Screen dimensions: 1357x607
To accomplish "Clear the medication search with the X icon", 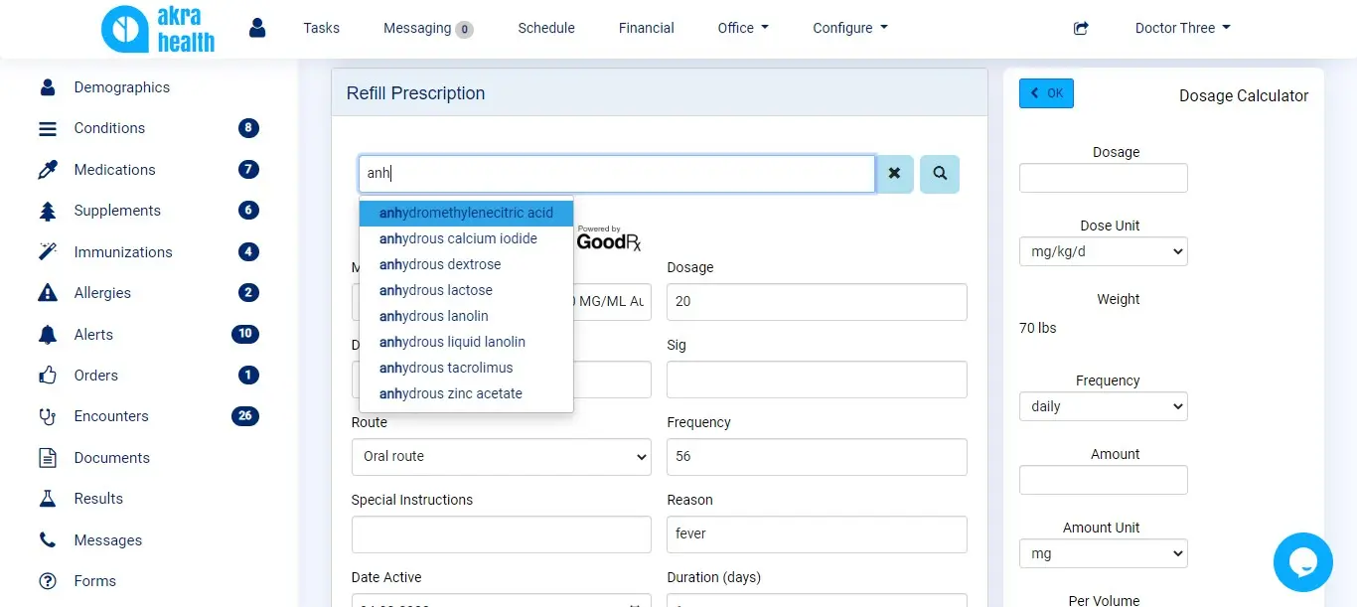I will coord(894,173).
